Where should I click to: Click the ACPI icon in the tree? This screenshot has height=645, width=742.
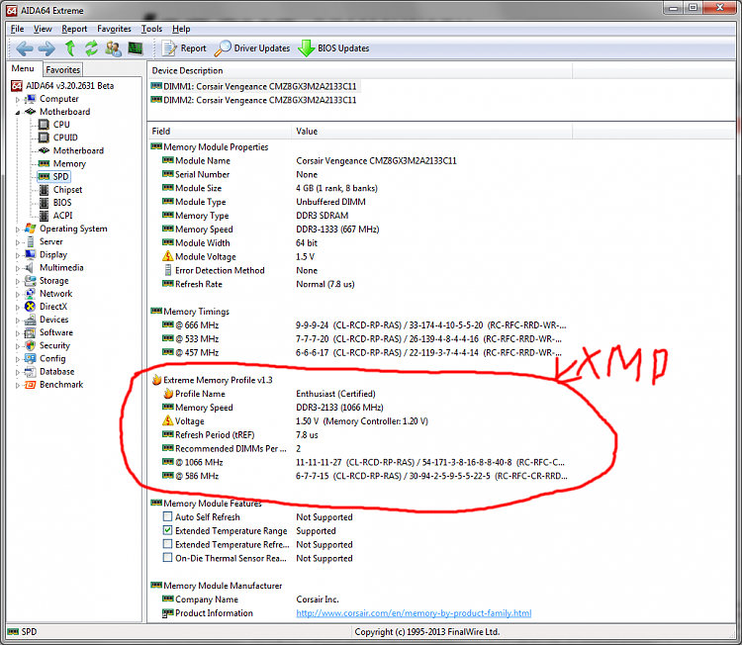[44, 216]
